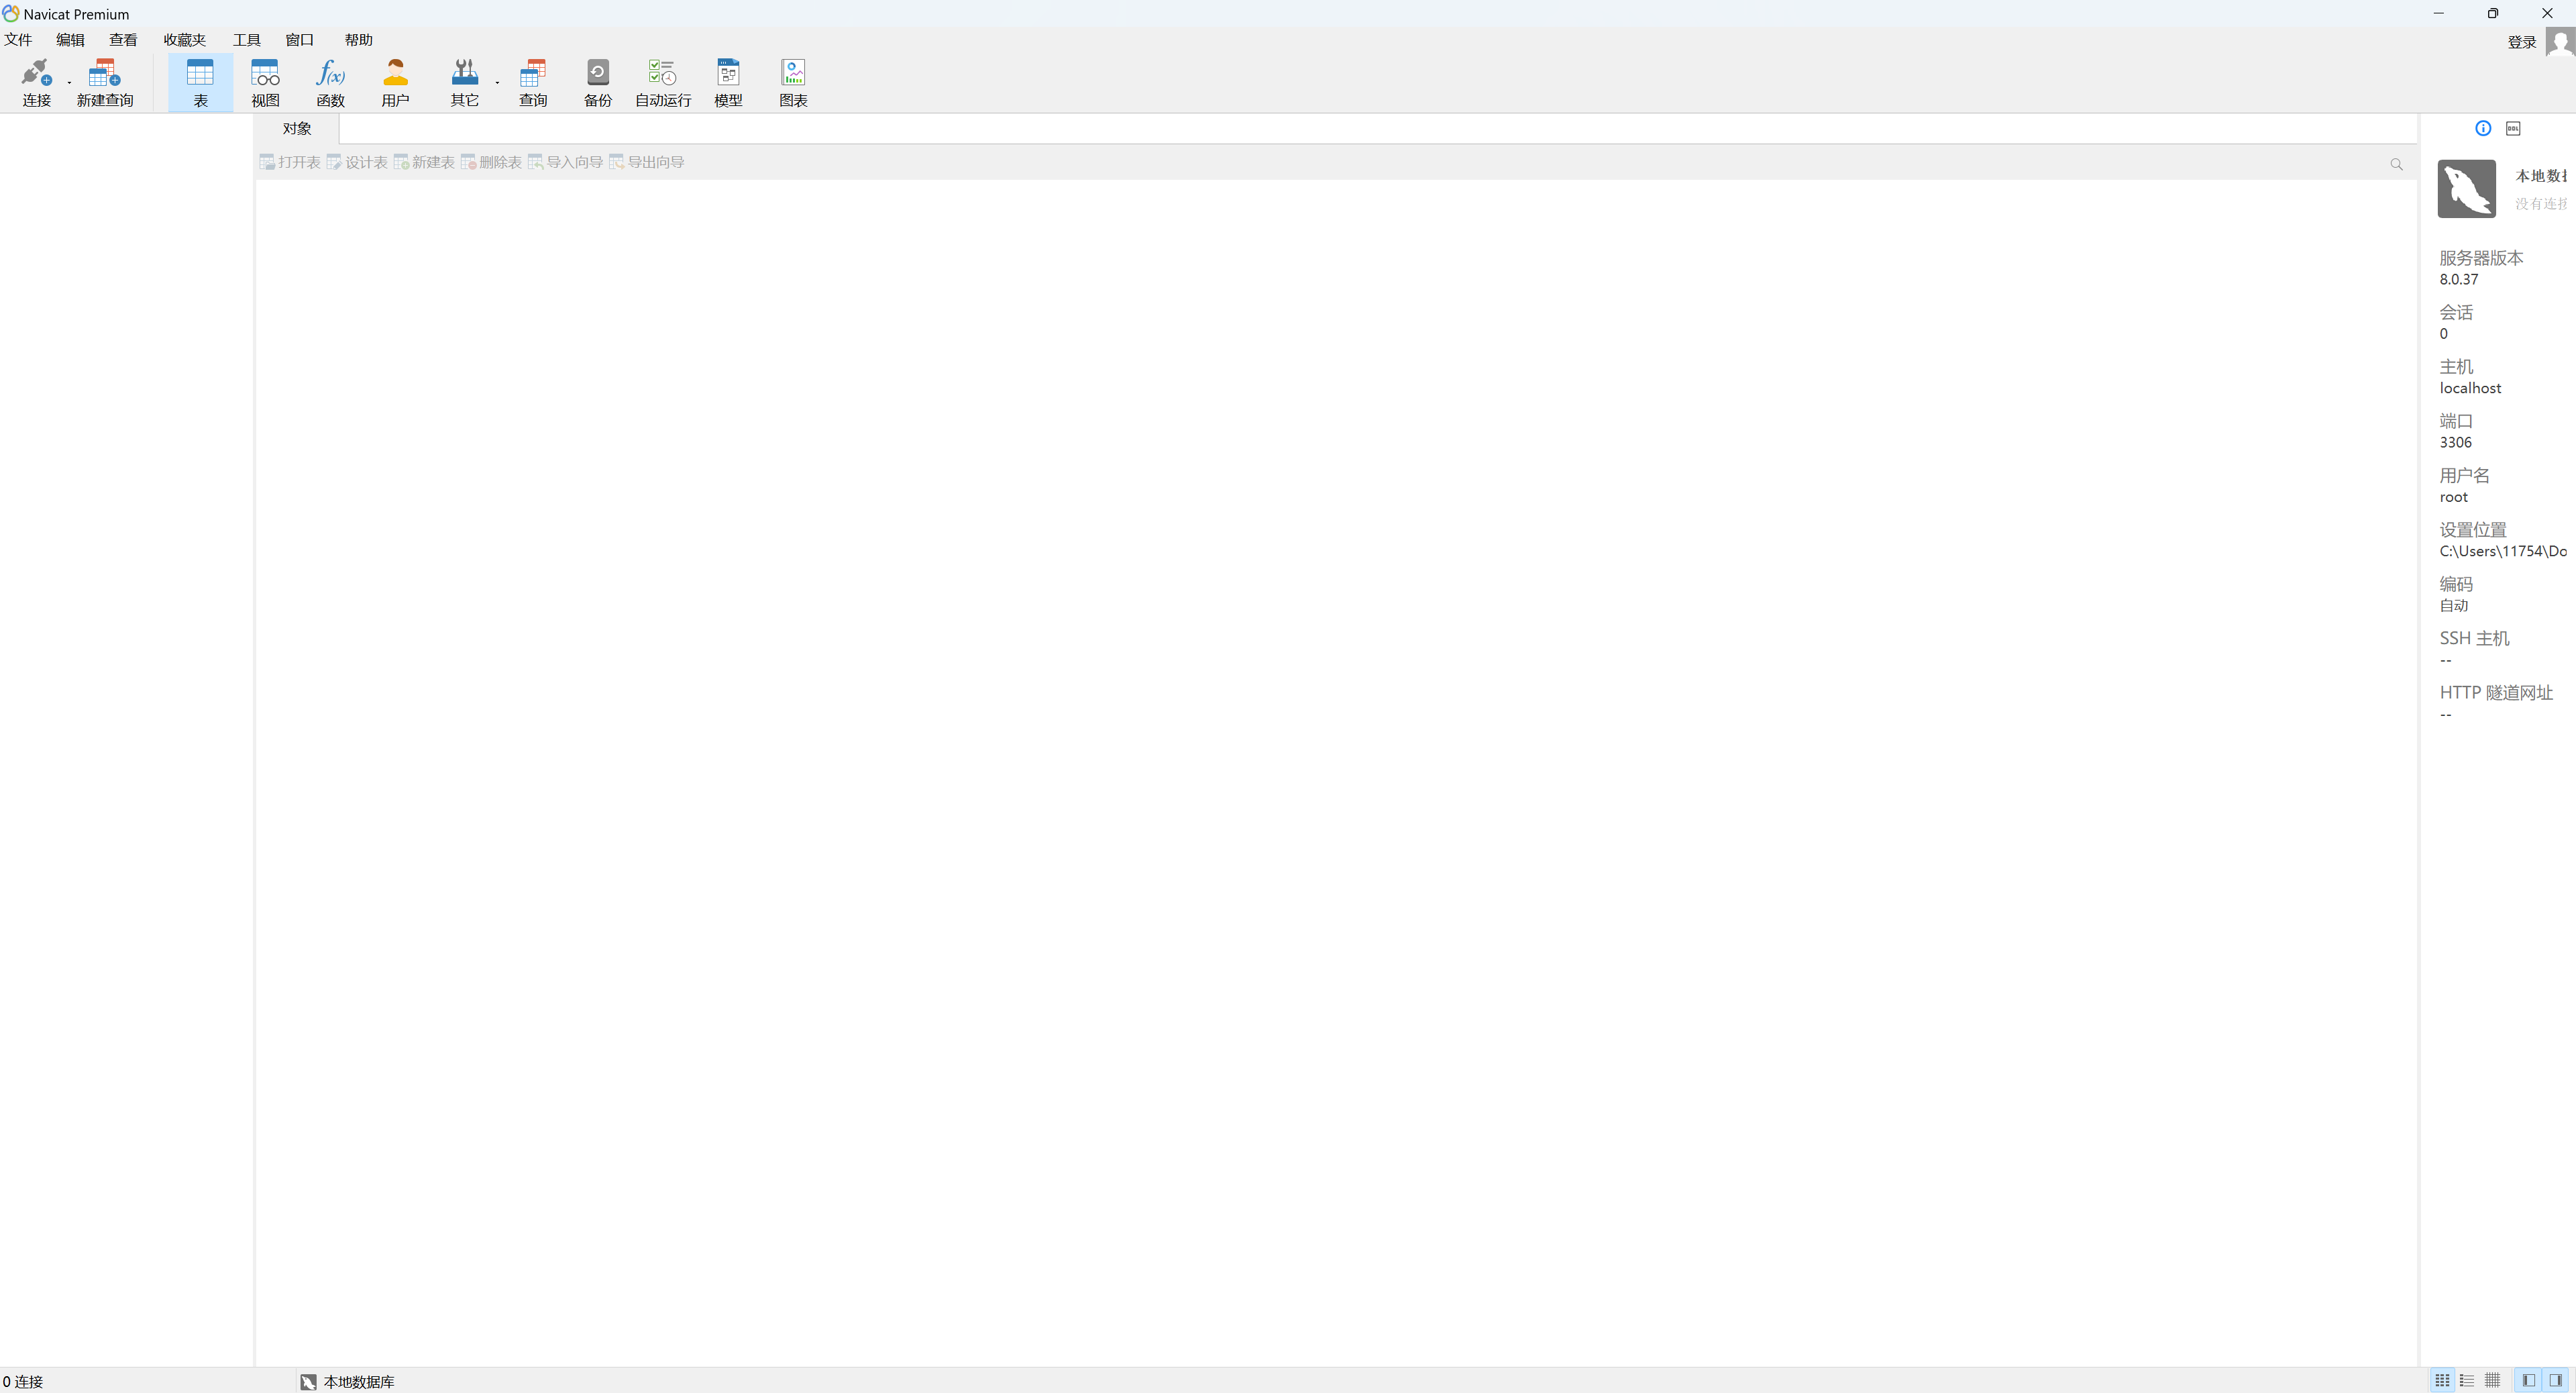Select the 函数 (Function) toolbar icon

point(330,82)
